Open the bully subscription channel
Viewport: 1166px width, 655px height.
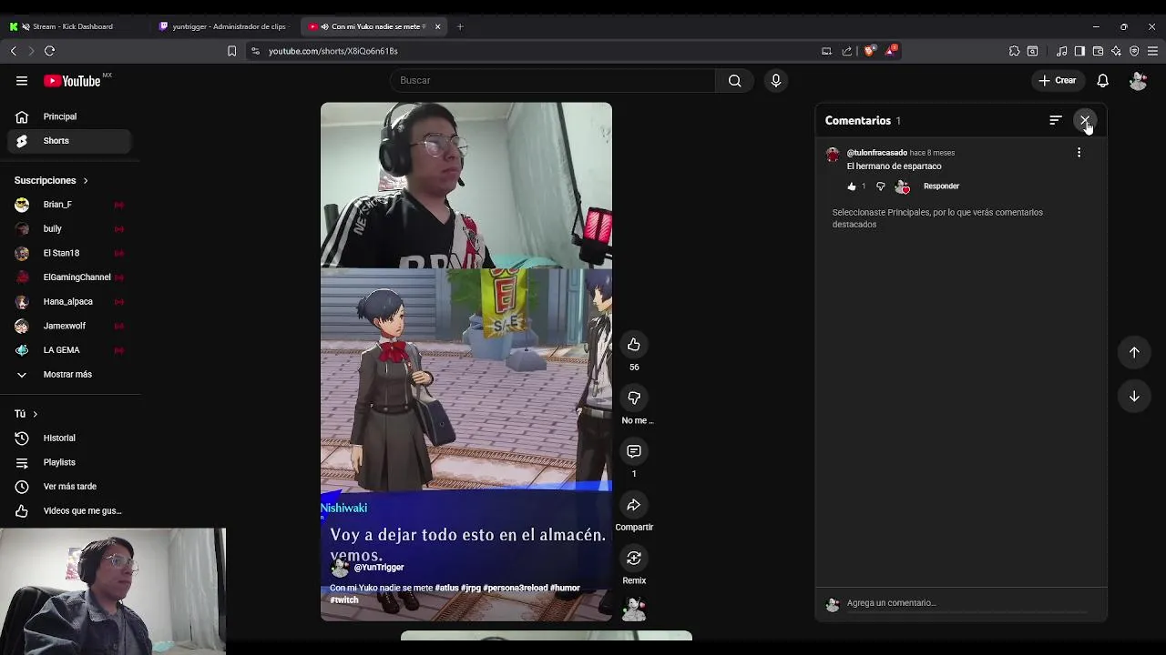(71, 228)
